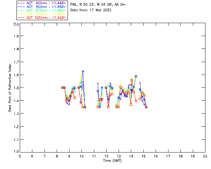Click the 1.5 tick label on y-axis

15,88
